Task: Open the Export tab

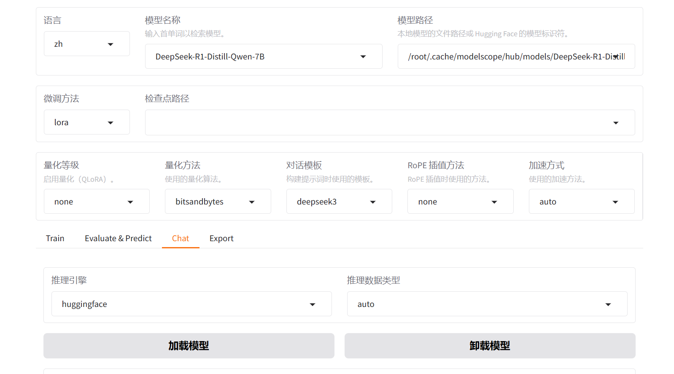Action: 221,238
